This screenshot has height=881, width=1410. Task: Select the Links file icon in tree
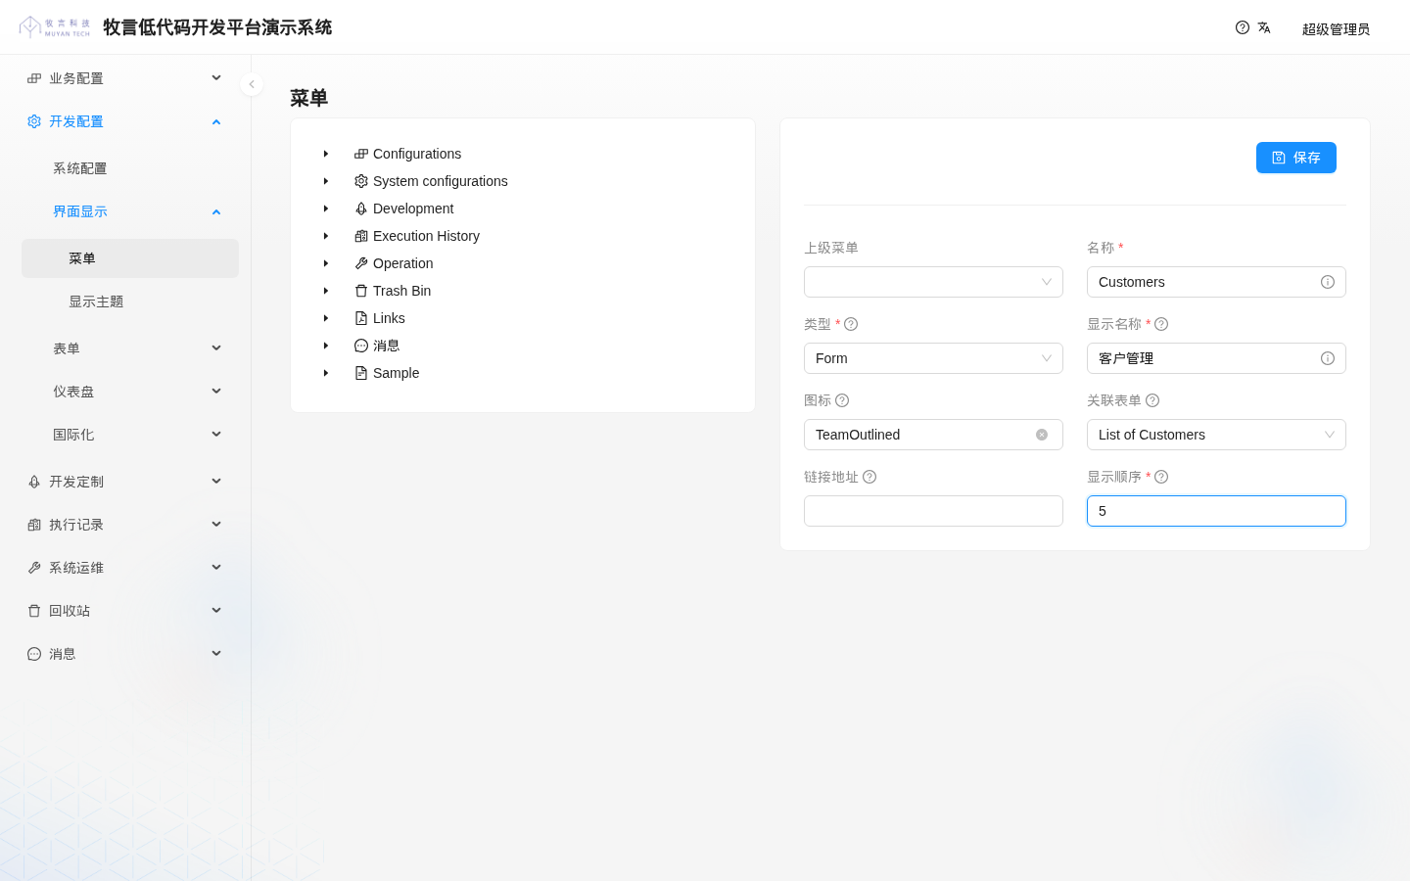coord(361,318)
